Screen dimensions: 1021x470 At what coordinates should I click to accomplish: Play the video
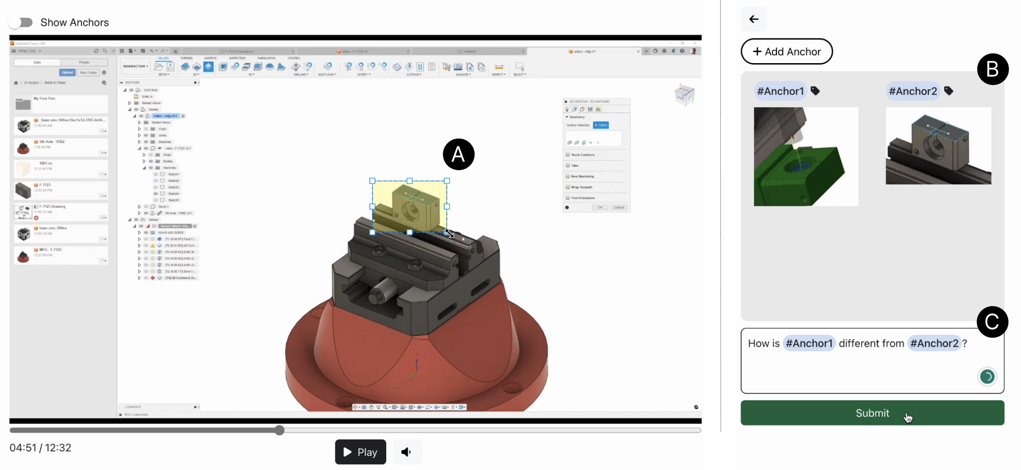click(360, 452)
